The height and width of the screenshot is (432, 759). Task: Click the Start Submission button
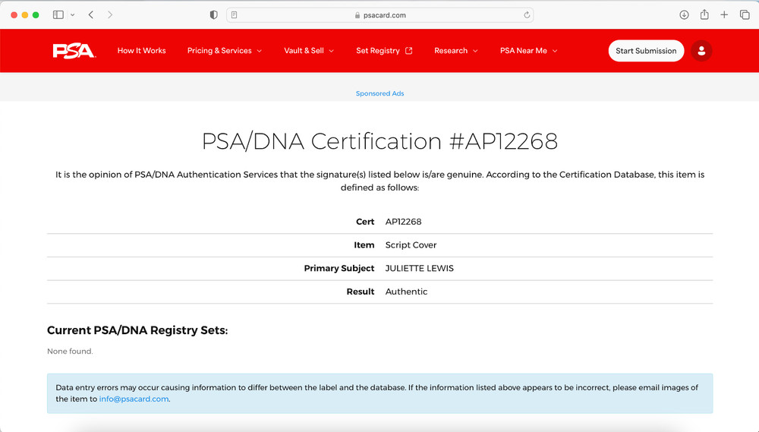[646, 51]
